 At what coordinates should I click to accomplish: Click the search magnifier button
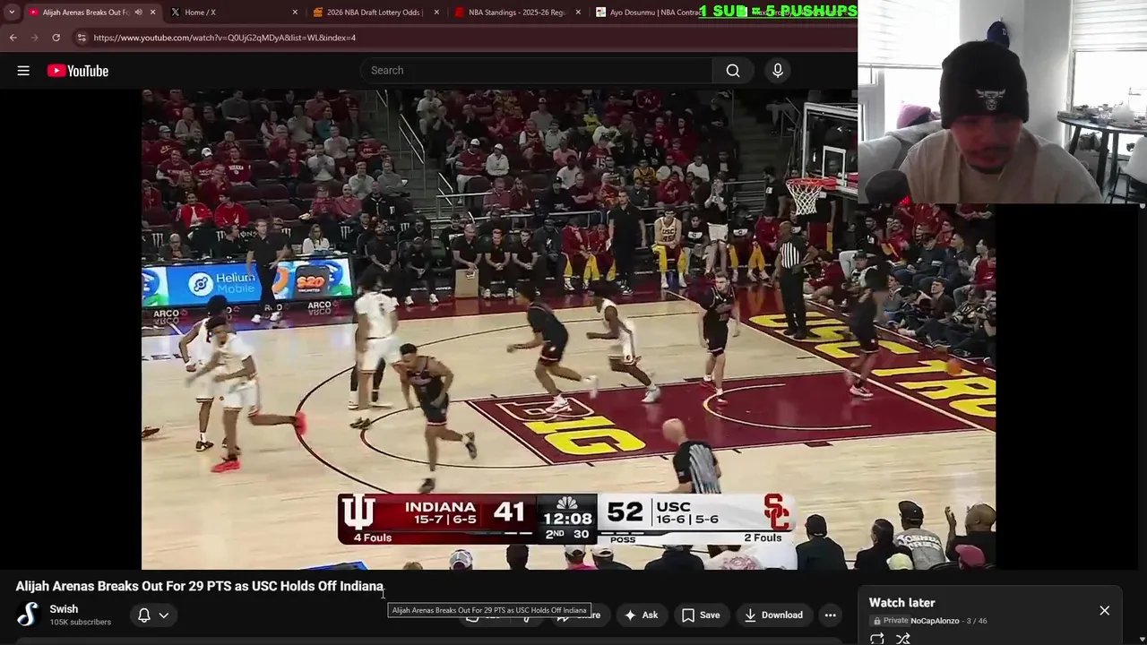point(733,71)
